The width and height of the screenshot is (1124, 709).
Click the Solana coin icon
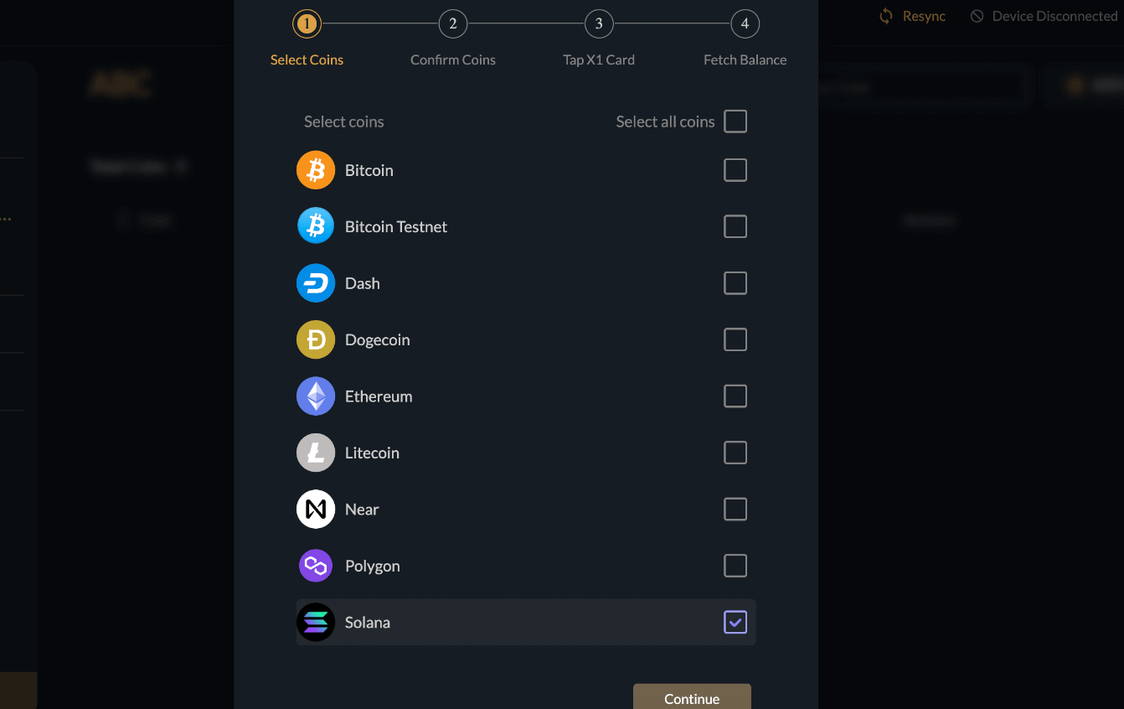point(315,622)
